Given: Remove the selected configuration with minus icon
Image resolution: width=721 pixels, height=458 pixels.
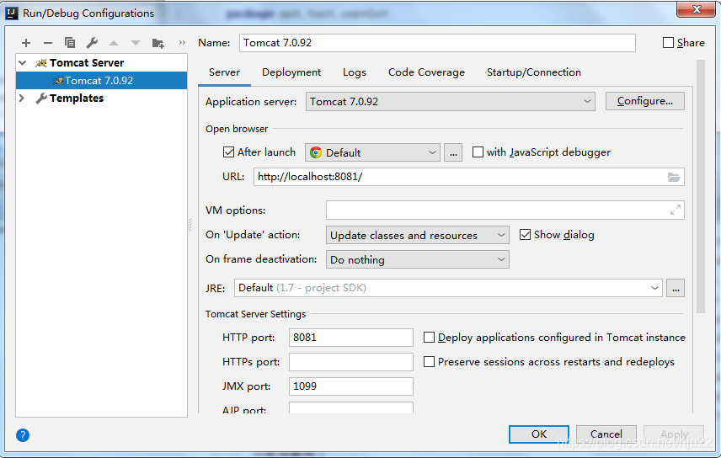Looking at the screenshot, I should pyautogui.click(x=48, y=43).
